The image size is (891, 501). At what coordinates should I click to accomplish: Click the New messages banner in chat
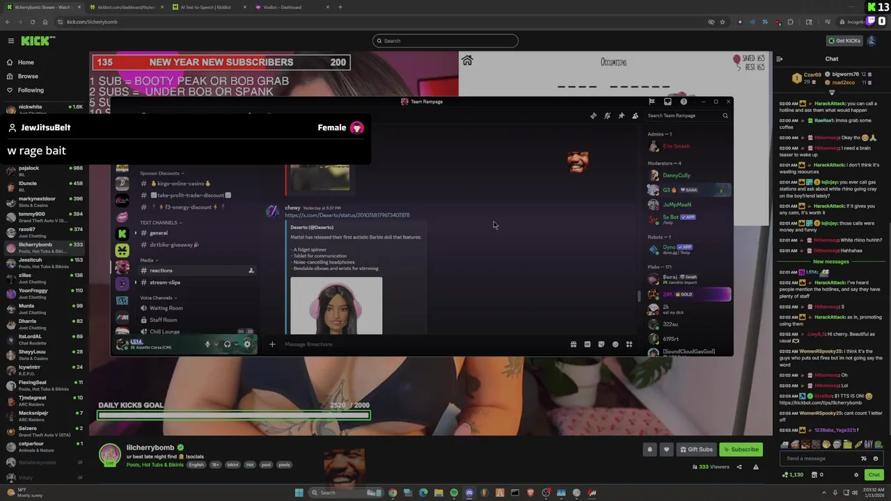coord(831,262)
